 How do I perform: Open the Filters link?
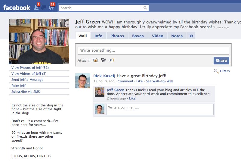tap(225, 71)
